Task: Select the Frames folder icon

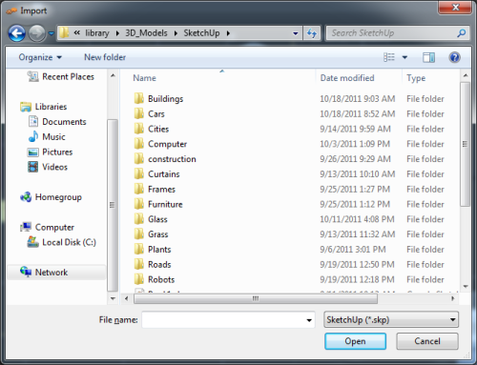Action: 139,189
